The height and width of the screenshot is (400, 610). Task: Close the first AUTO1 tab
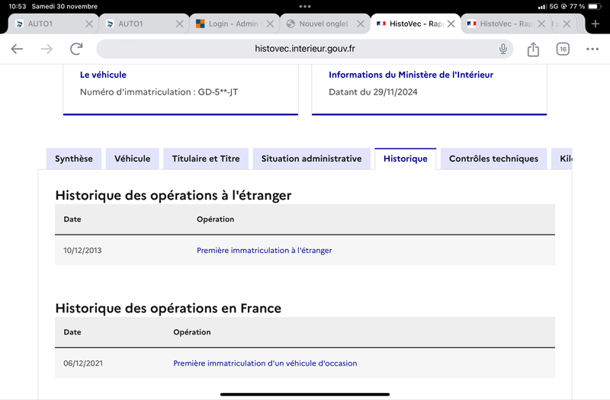point(89,24)
